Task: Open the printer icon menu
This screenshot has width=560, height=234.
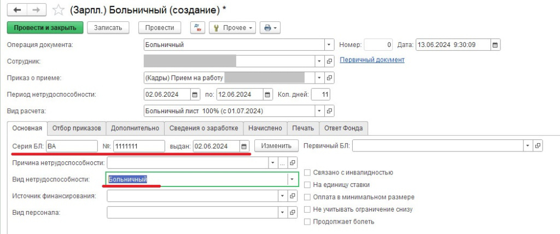Action: 271,27
